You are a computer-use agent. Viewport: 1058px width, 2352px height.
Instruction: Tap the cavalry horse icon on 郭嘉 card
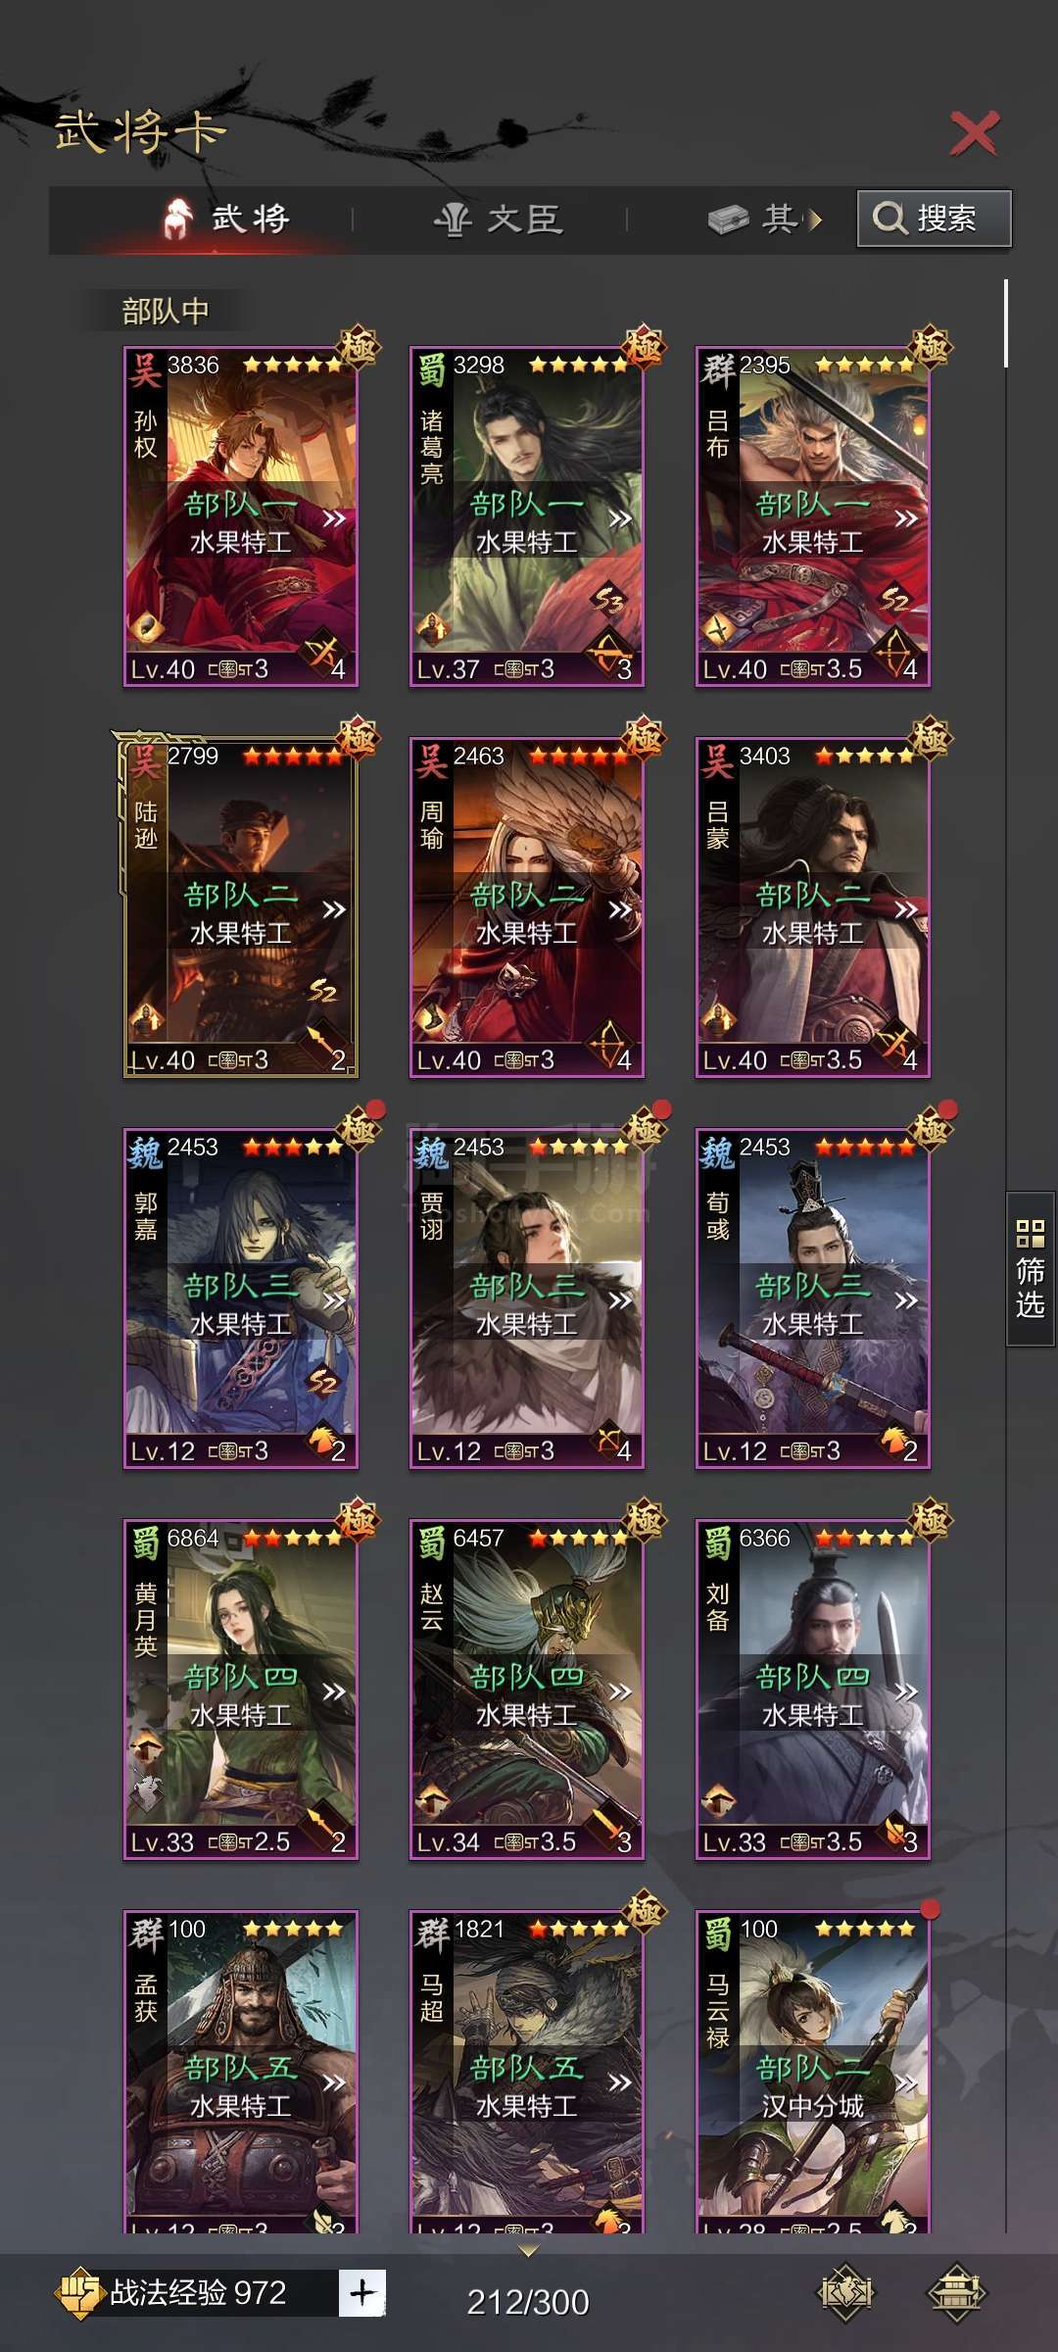[x=322, y=1440]
